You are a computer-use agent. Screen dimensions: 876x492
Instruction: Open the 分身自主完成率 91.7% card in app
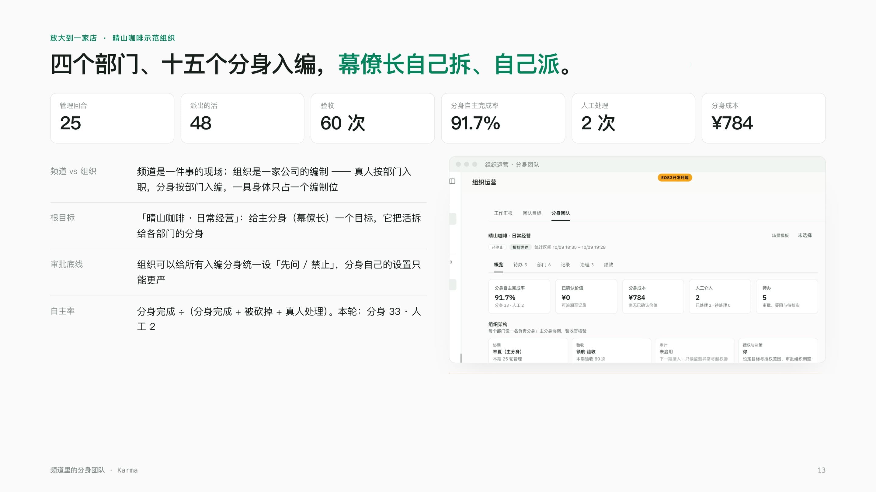519,296
